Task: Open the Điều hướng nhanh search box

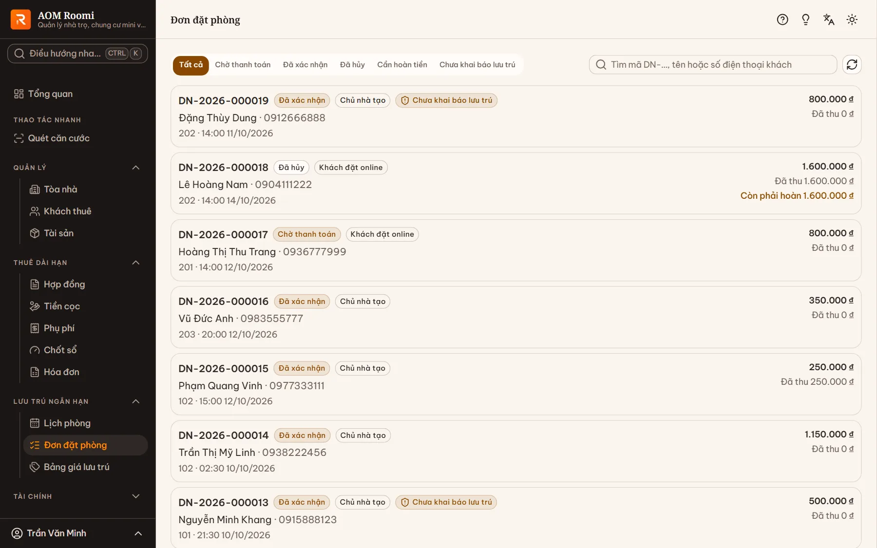Action: pos(77,54)
